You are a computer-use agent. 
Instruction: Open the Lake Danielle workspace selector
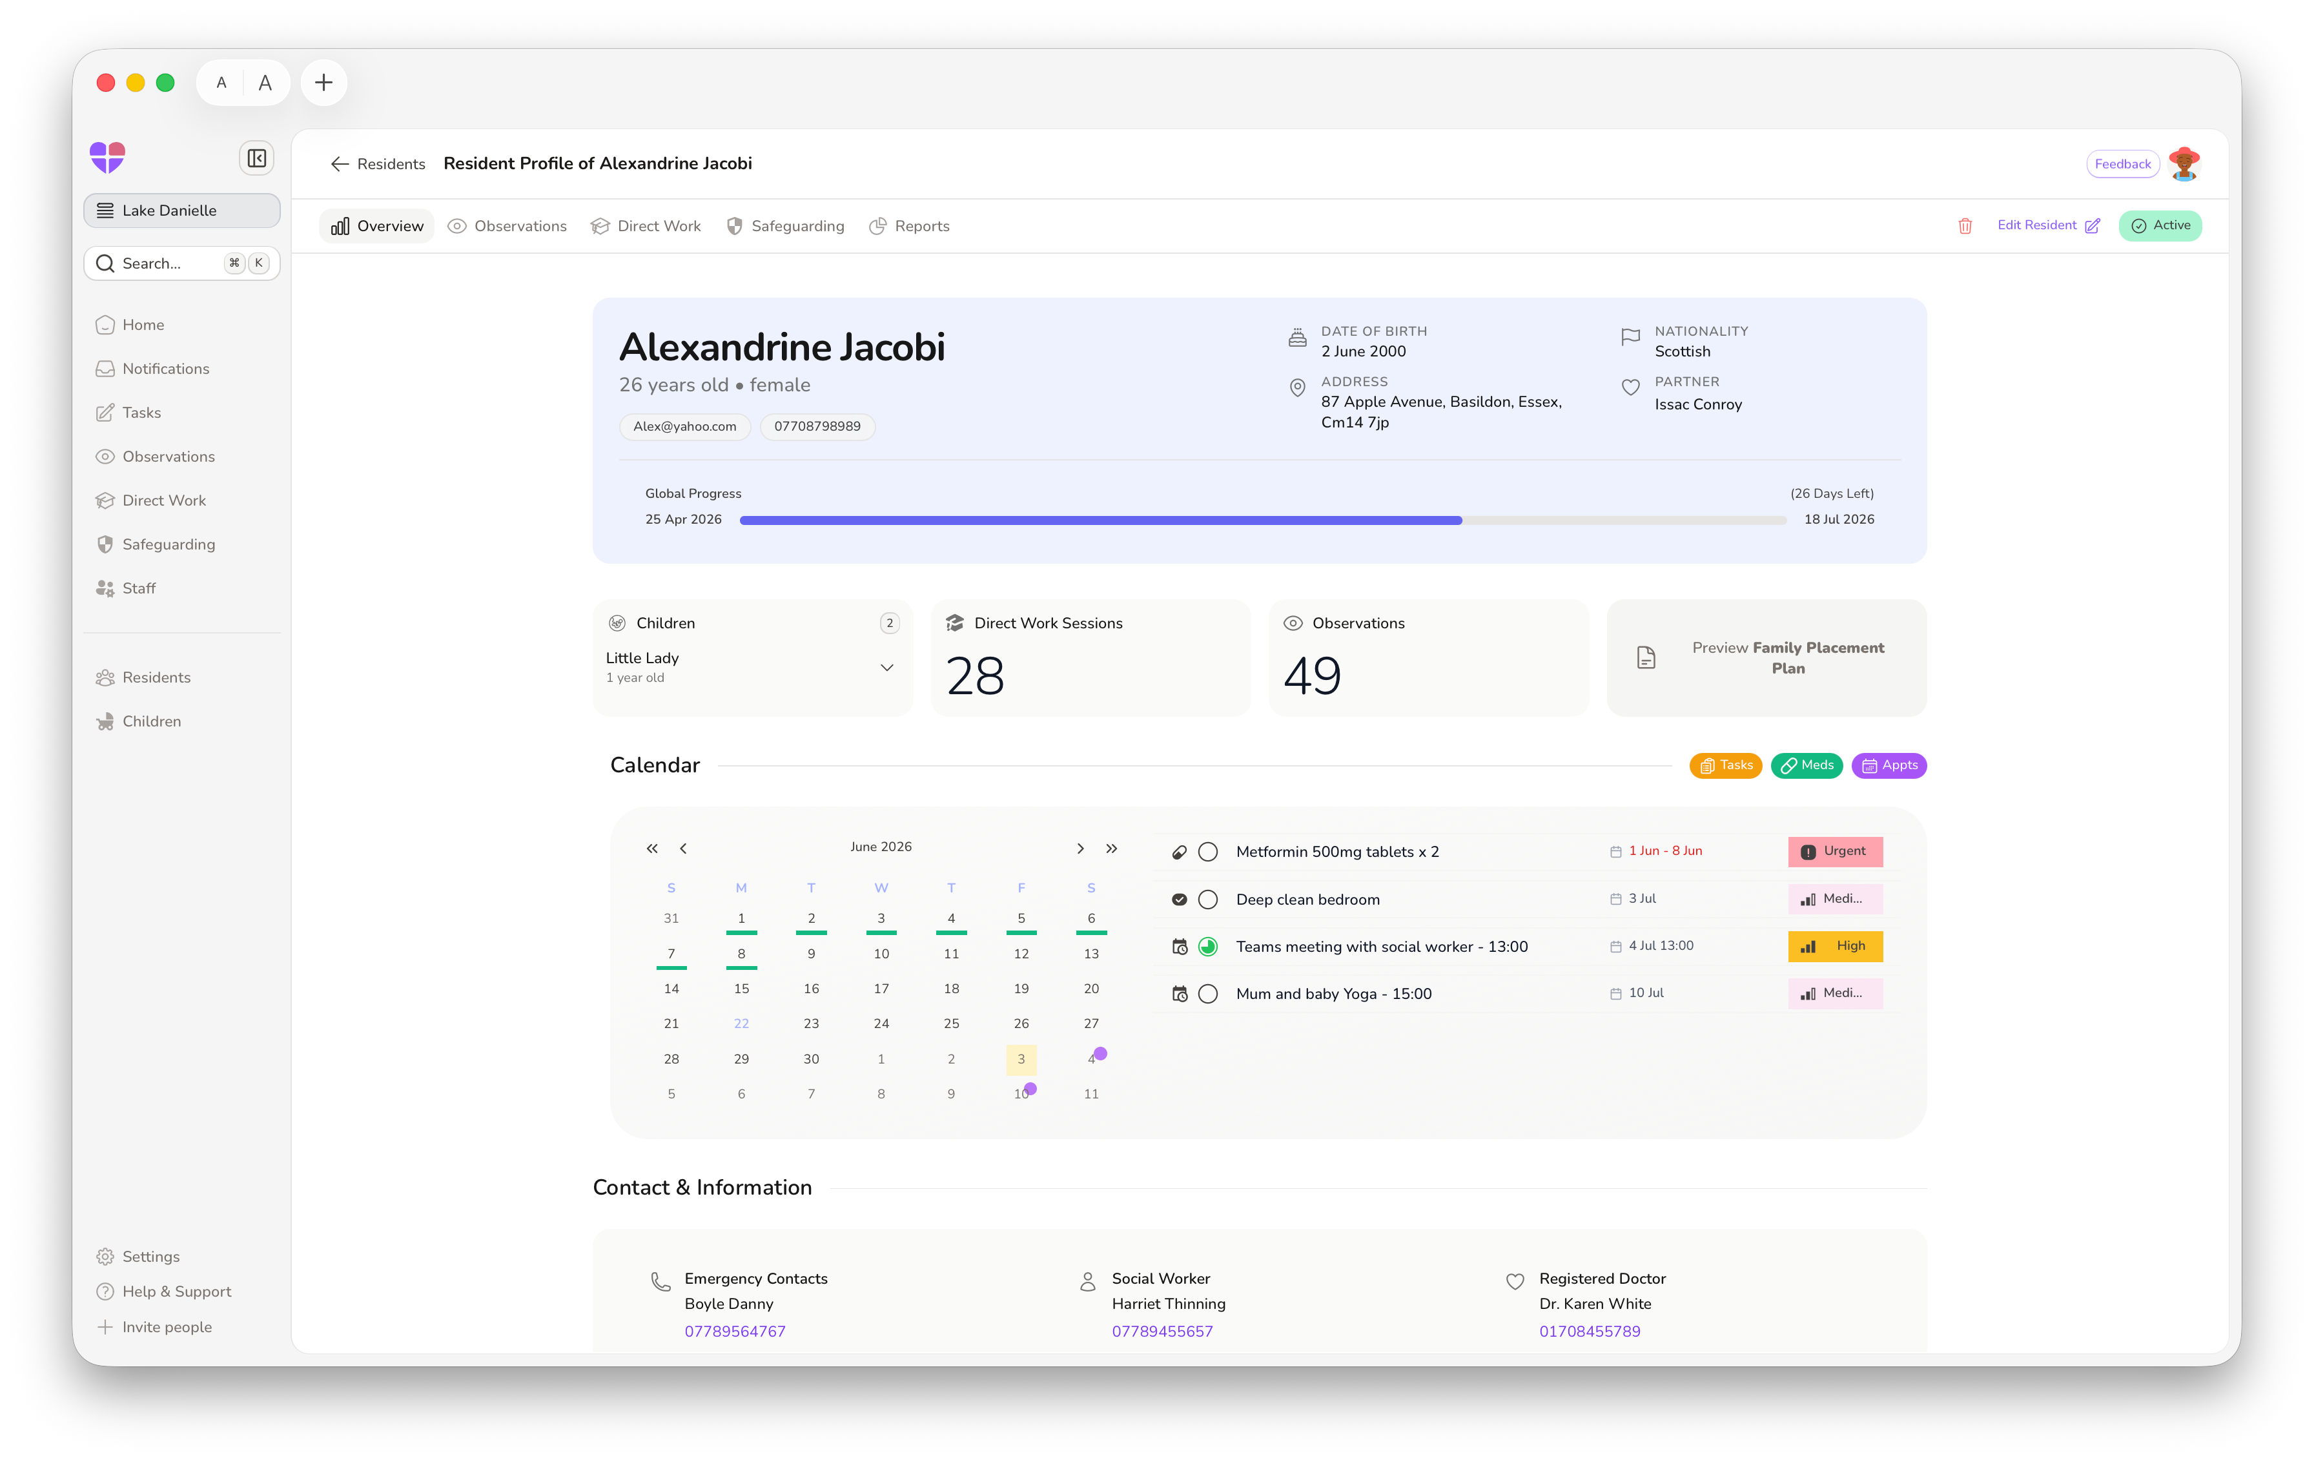[x=181, y=211]
